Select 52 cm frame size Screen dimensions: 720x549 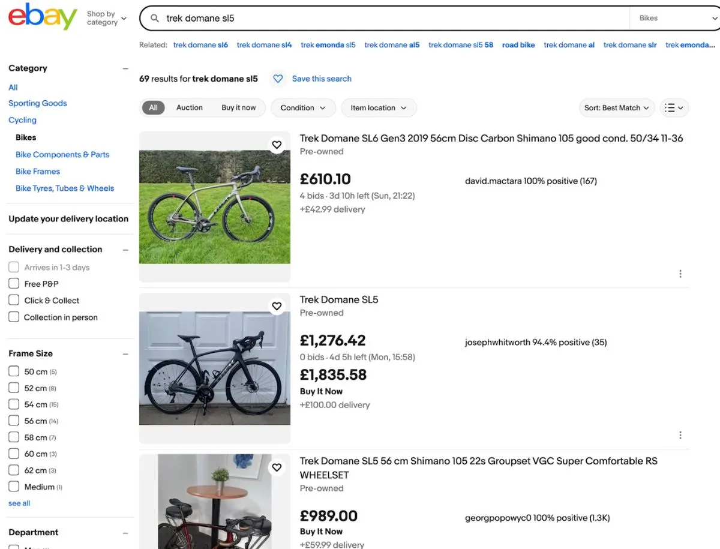click(x=14, y=388)
